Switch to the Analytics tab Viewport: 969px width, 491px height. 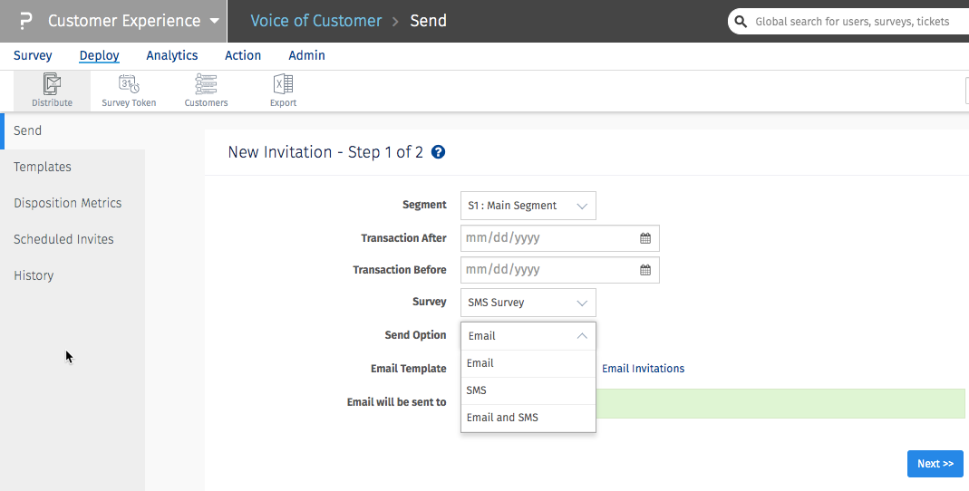(x=171, y=55)
